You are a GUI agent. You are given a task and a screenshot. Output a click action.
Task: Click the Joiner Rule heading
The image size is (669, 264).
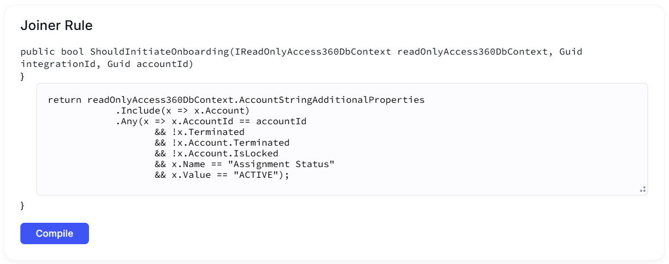(x=56, y=25)
